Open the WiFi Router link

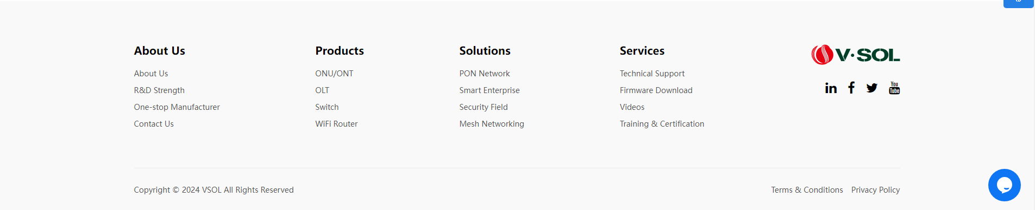(x=336, y=124)
